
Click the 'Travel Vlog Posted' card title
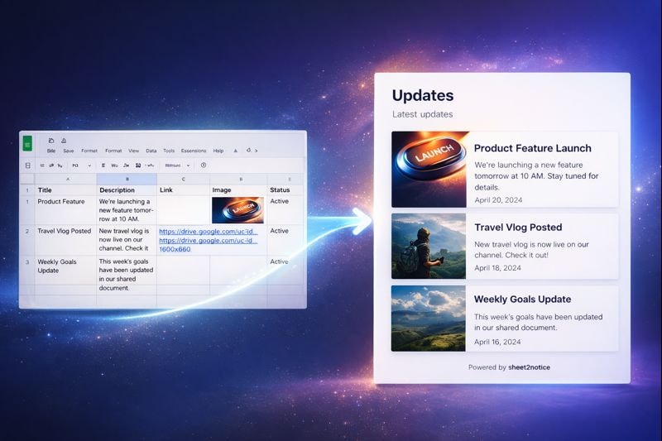[518, 228]
